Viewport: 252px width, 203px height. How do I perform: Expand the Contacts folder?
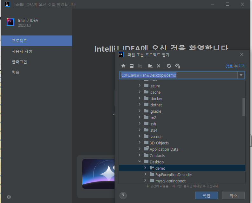140,155
